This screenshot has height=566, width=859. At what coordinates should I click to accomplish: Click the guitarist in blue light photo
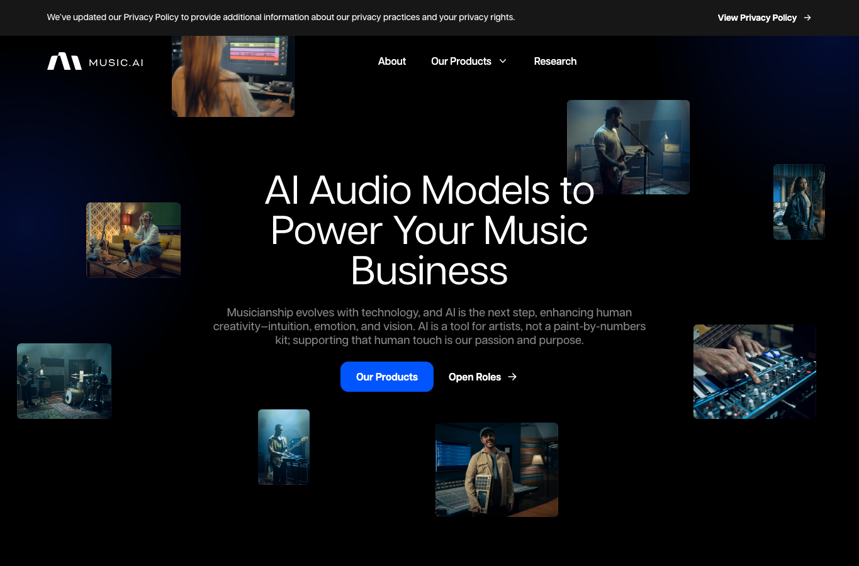[284, 447]
